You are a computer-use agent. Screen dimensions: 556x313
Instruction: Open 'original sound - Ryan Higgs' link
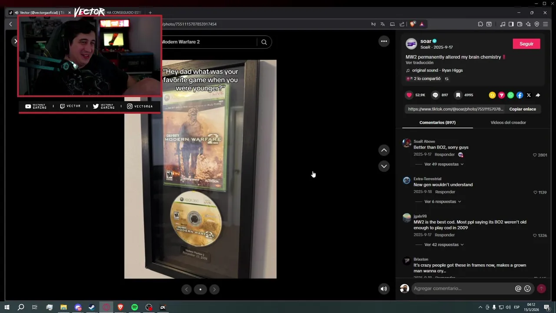(437, 70)
